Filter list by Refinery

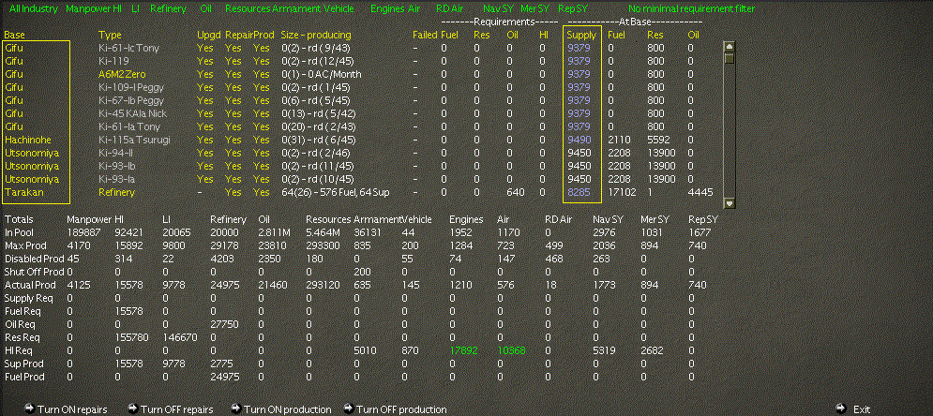click(x=168, y=9)
